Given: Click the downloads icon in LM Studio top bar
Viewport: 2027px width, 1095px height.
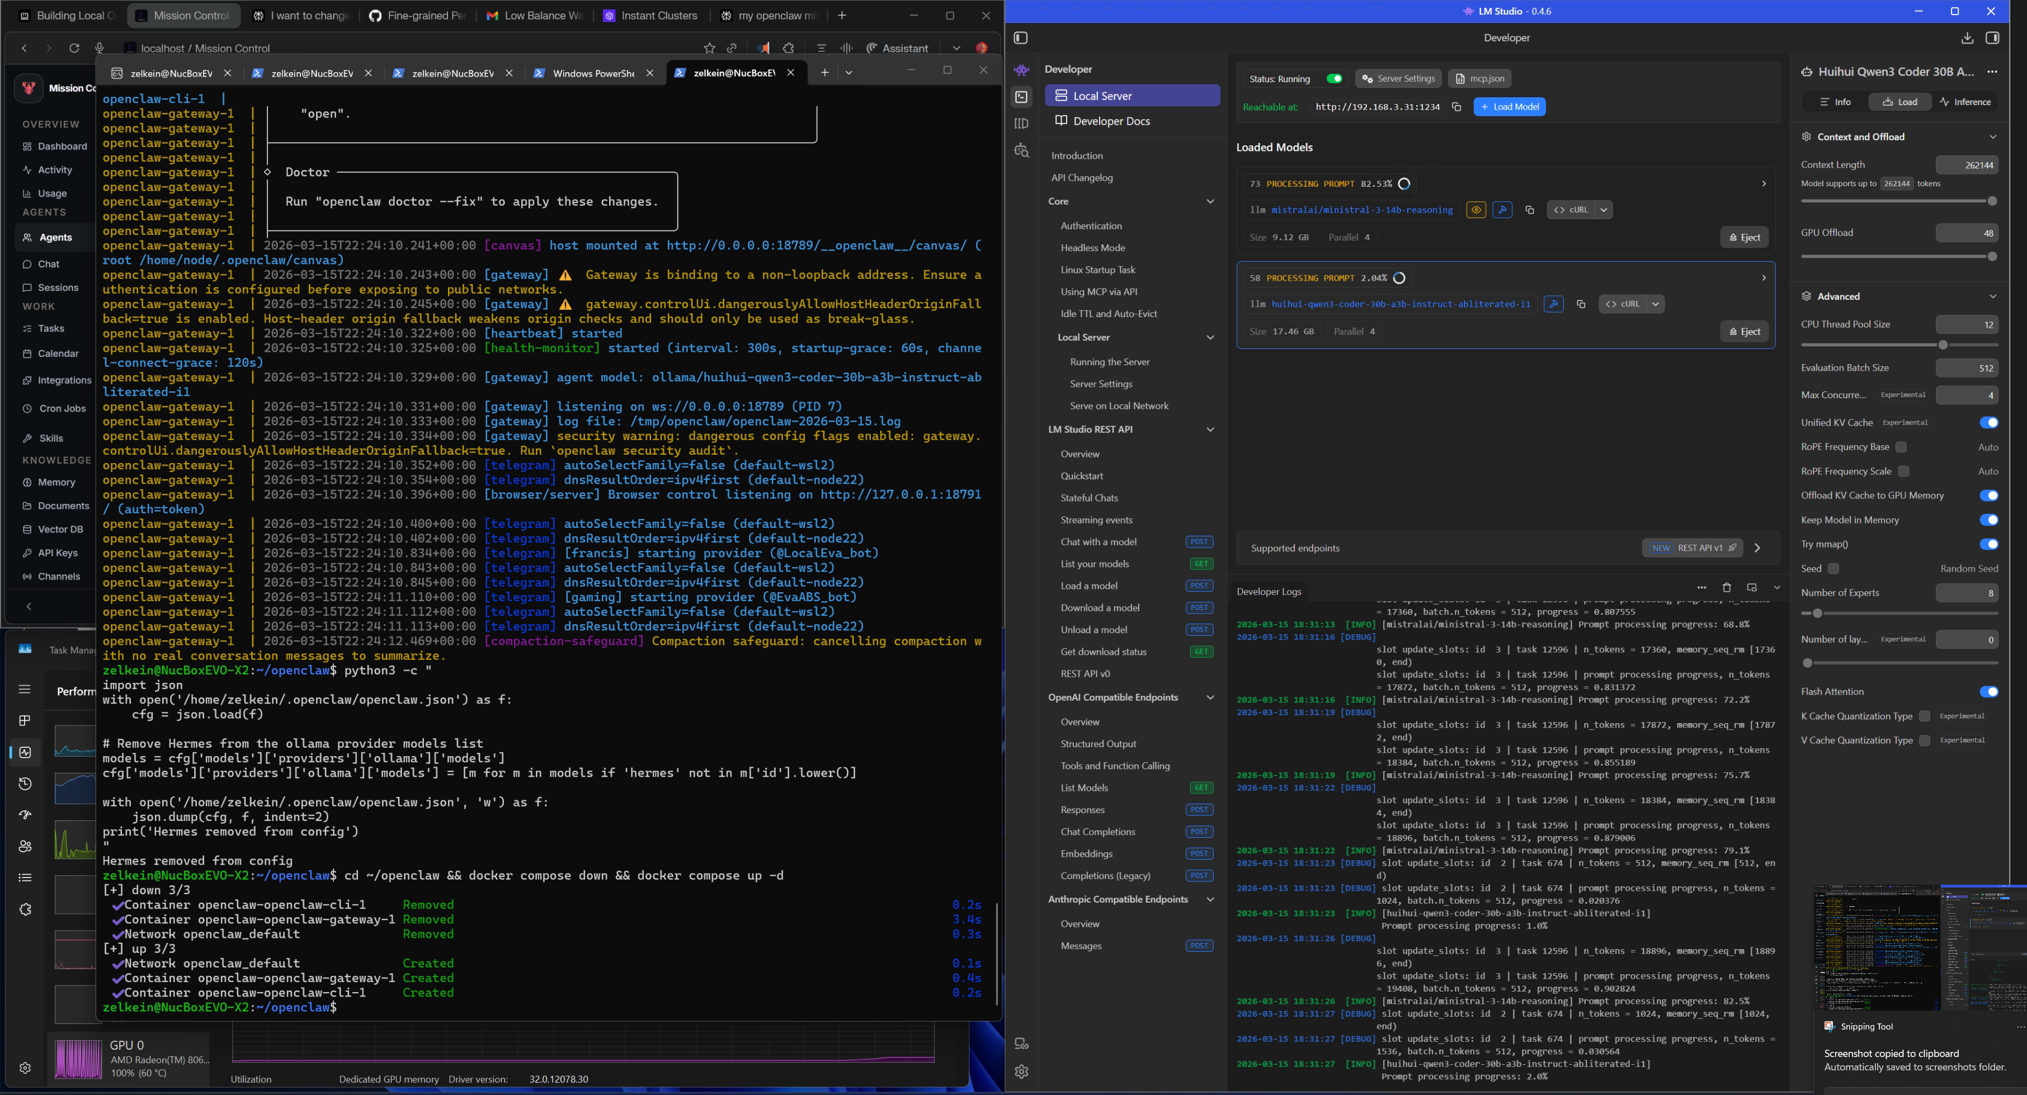Looking at the screenshot, I should [x=1967, y=38].
